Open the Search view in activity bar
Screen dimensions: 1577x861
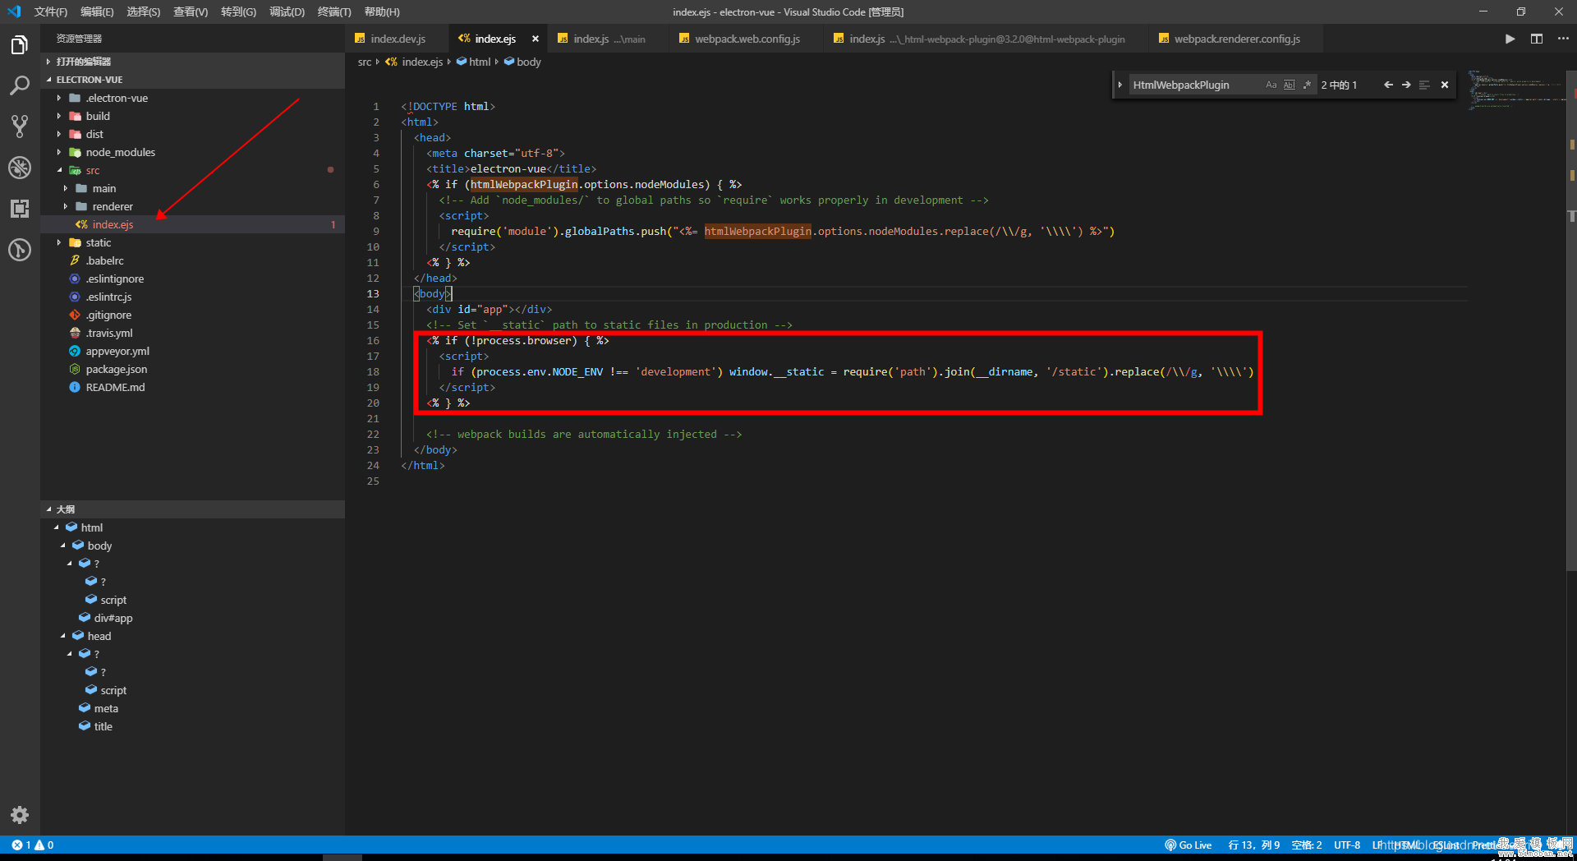tap(20, 85)
